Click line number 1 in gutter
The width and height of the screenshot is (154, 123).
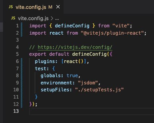18,26
